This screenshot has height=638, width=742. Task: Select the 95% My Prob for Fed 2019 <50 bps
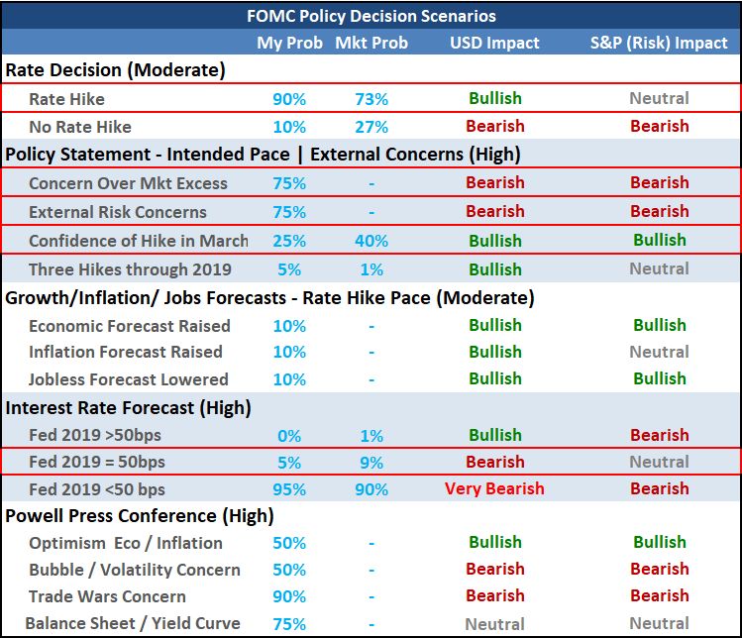coord(289,489)
